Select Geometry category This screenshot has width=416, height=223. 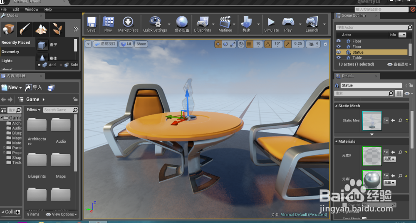10,52
